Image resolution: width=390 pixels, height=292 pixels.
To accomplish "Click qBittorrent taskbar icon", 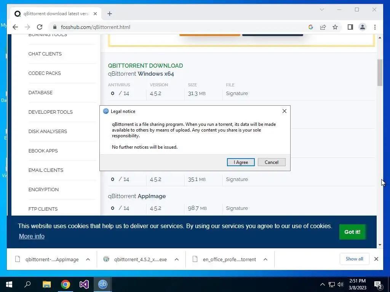I will 103,284.
